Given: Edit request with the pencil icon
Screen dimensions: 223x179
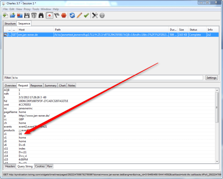Looking at the screenshot, I should tap(79, 15).
